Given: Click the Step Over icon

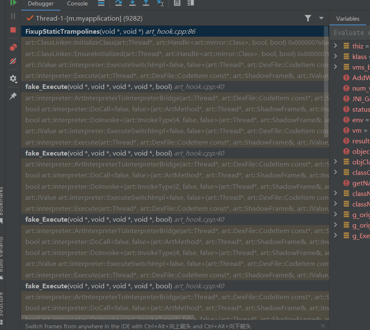Looking at the screenshot, I should [119, 3].
